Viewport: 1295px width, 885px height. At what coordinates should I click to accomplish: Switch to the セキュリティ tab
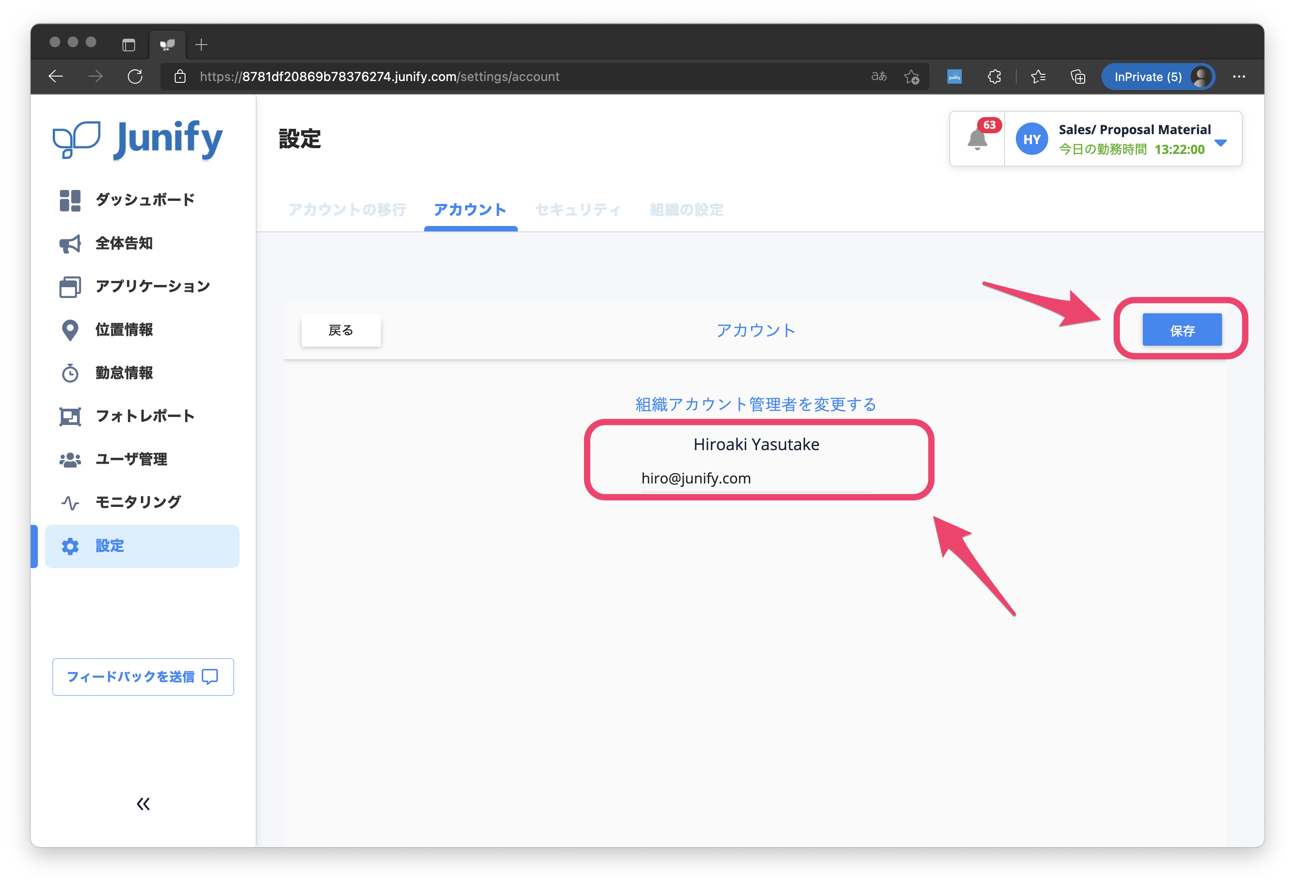578,210
